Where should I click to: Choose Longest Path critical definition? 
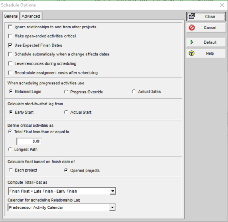pyautogui.click(x=10, y=150)
